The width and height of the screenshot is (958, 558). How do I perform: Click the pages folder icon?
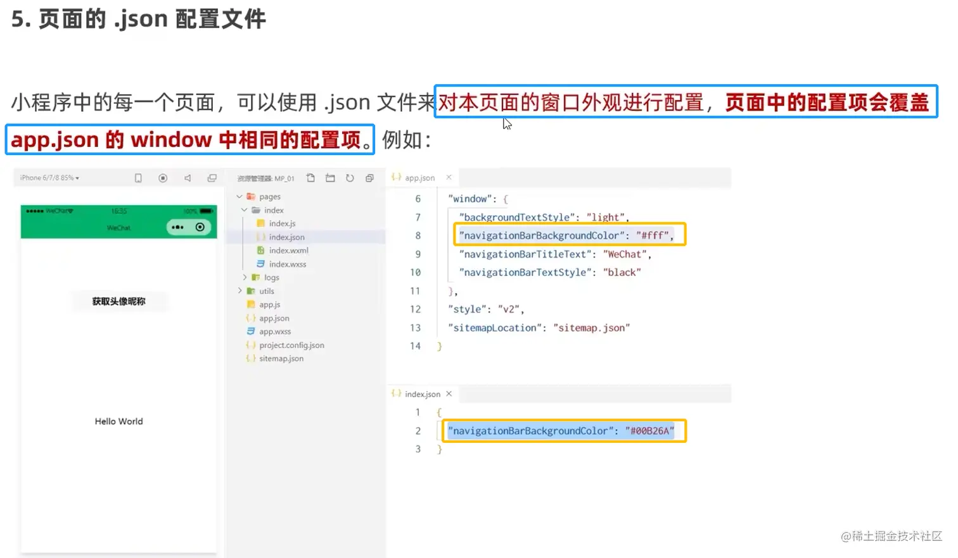251,197
